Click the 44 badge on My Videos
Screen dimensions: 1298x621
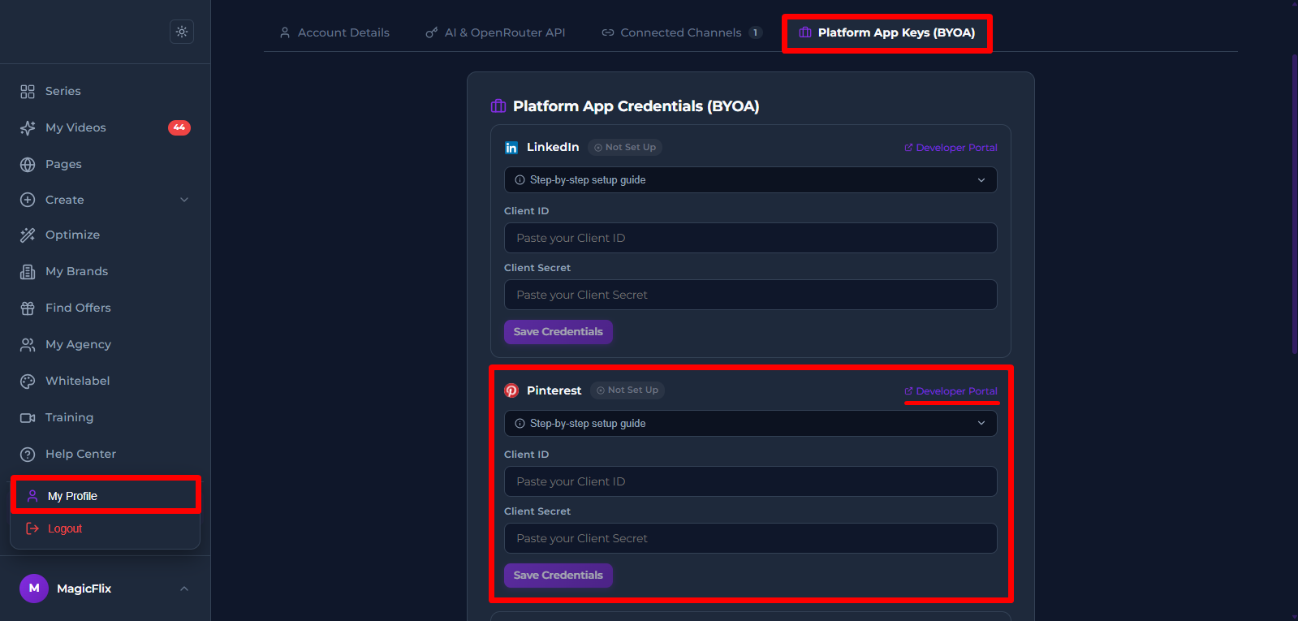click(179, 127)
